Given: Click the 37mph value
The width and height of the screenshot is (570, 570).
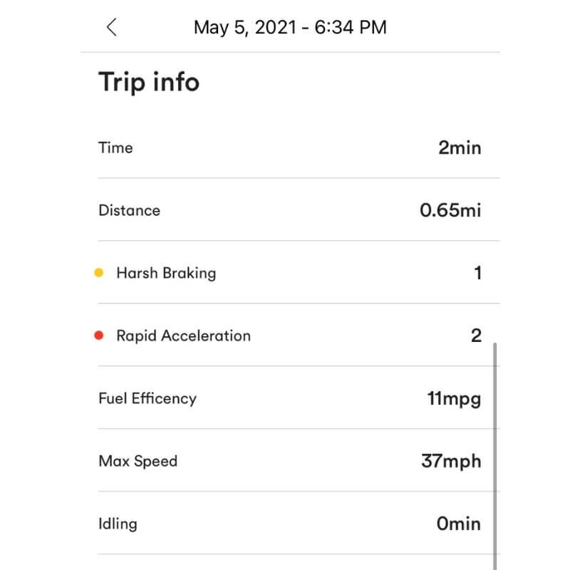Looking at the screenshot, I should tap(451, 461).
